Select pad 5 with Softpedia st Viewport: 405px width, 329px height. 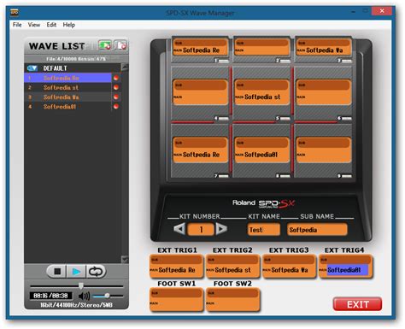pos(261,92)
